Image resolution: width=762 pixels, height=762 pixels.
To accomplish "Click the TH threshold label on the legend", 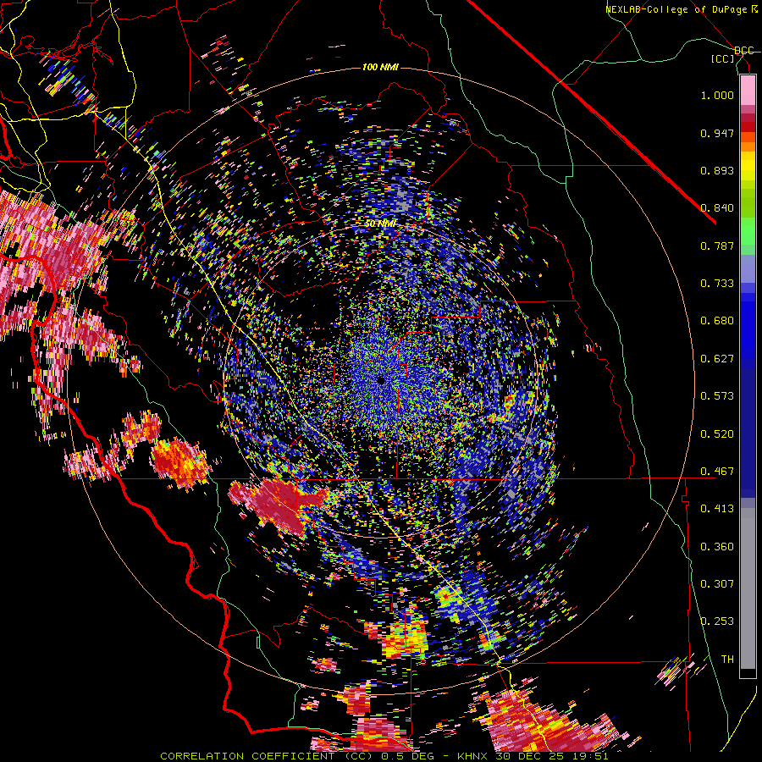I will point(727,660).
